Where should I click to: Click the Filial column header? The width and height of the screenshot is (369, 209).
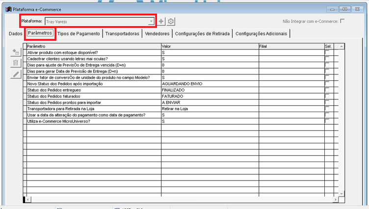click(291, 46)
